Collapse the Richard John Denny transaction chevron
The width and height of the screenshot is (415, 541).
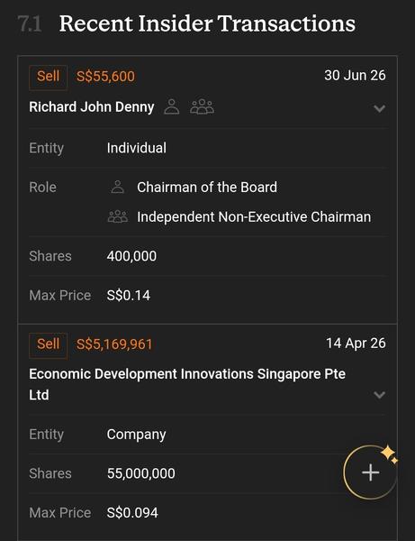tap(379, 109)
